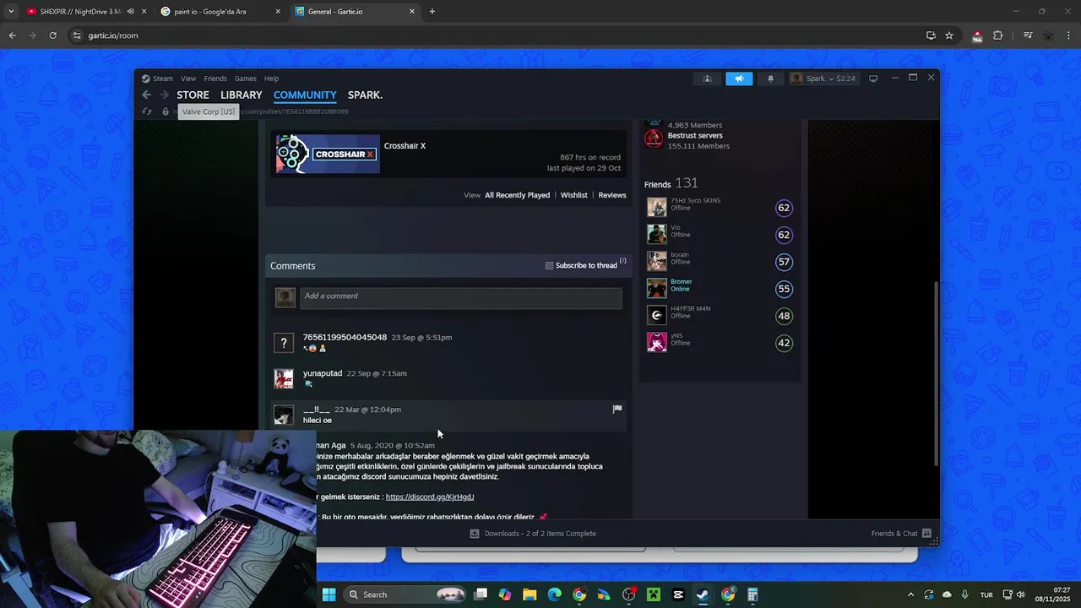Image resolution: width=1081 pixels, height=608 pixels.
Task: Open yunaputad's avatar thumbnail
Action: 284,378
